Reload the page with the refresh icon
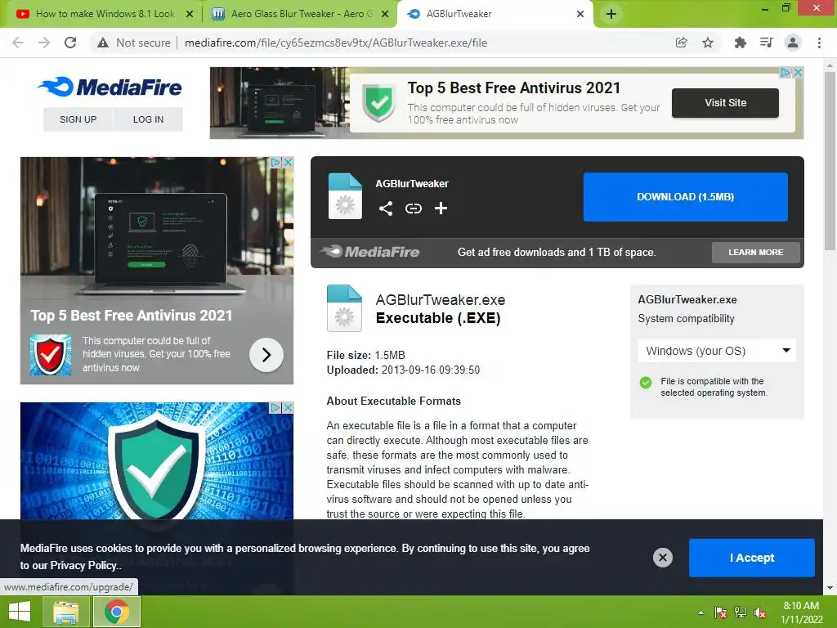The height and width of the screenshot is (628, 837). [x=70, y=43]
